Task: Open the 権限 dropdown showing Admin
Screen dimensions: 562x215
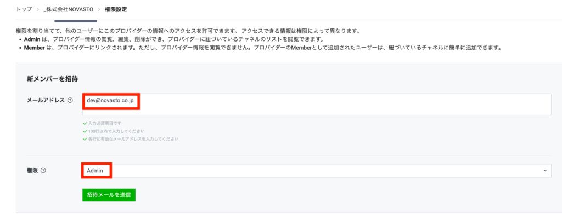Action: (317, 171)
